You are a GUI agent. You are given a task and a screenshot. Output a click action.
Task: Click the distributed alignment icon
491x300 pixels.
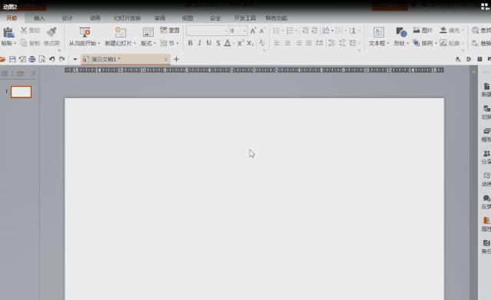click(x=319, y=43)
